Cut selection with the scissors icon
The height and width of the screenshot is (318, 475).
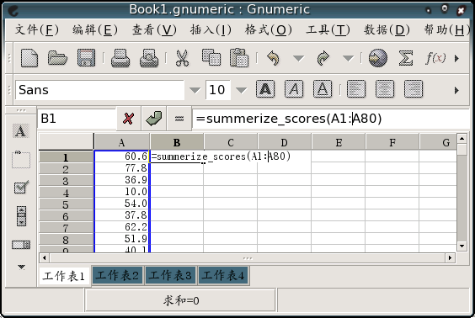tap(182, 58)
